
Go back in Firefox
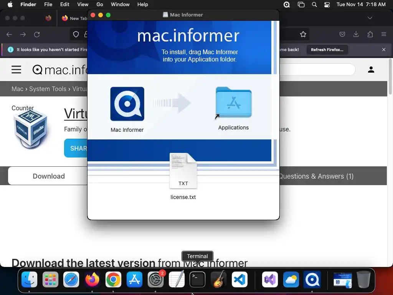[x=9, y=34]
